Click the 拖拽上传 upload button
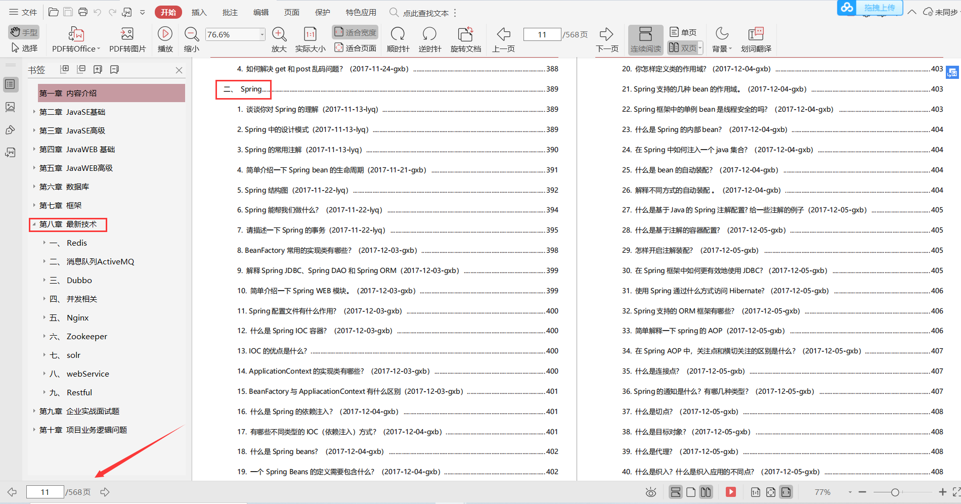 pyautogui.click(x=870, y=8)
